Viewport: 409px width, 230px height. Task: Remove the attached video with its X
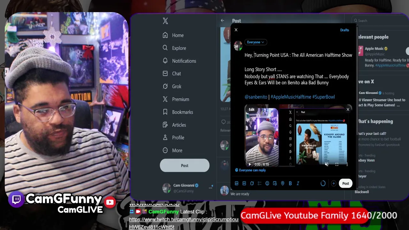click(x=348, y=110)
